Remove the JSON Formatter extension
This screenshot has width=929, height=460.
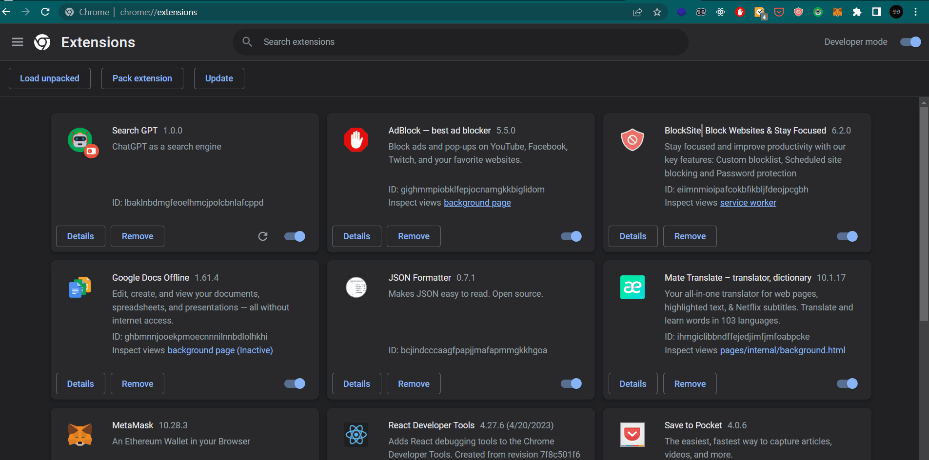pyautogui.click(x=414, y=383)
